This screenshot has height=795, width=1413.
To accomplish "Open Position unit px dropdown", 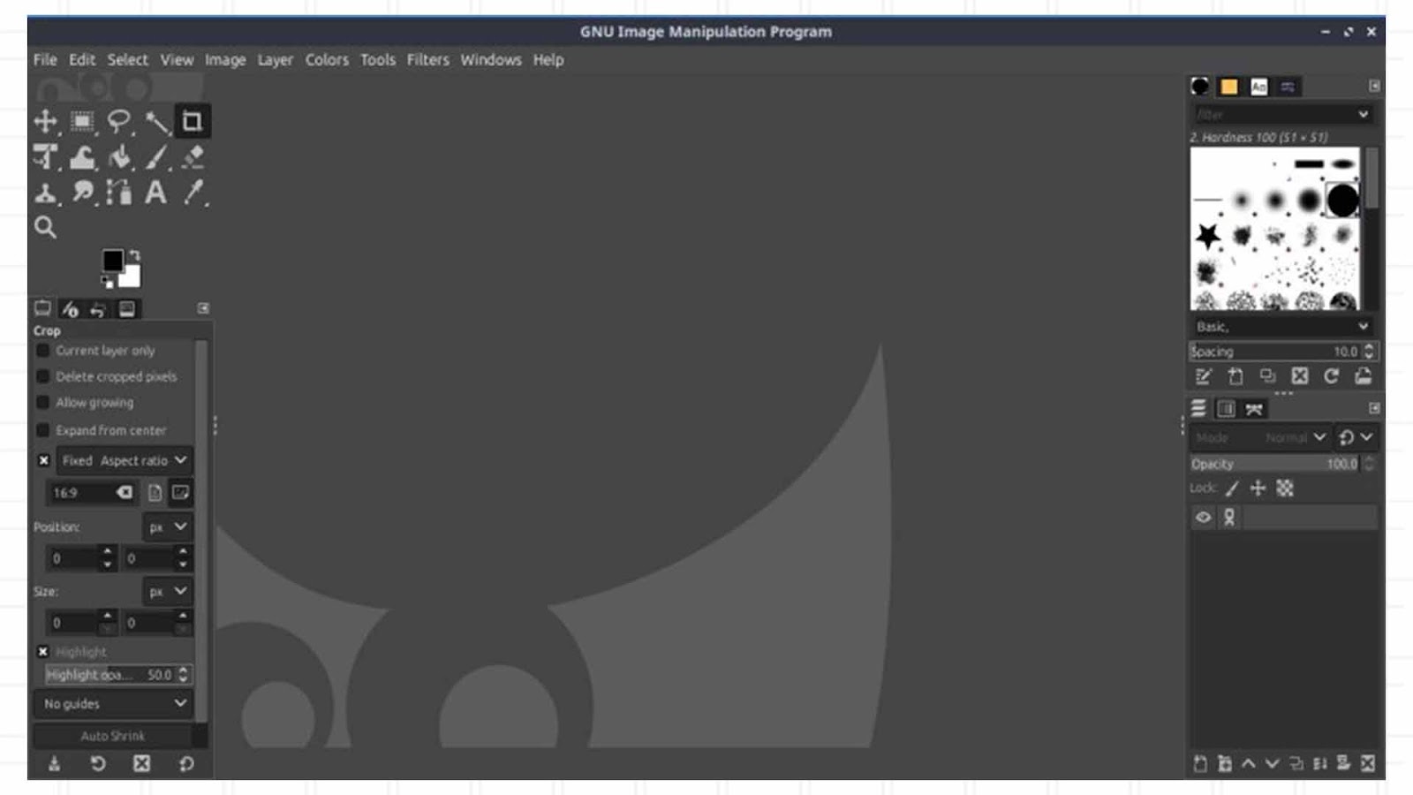I will [167, 526].
